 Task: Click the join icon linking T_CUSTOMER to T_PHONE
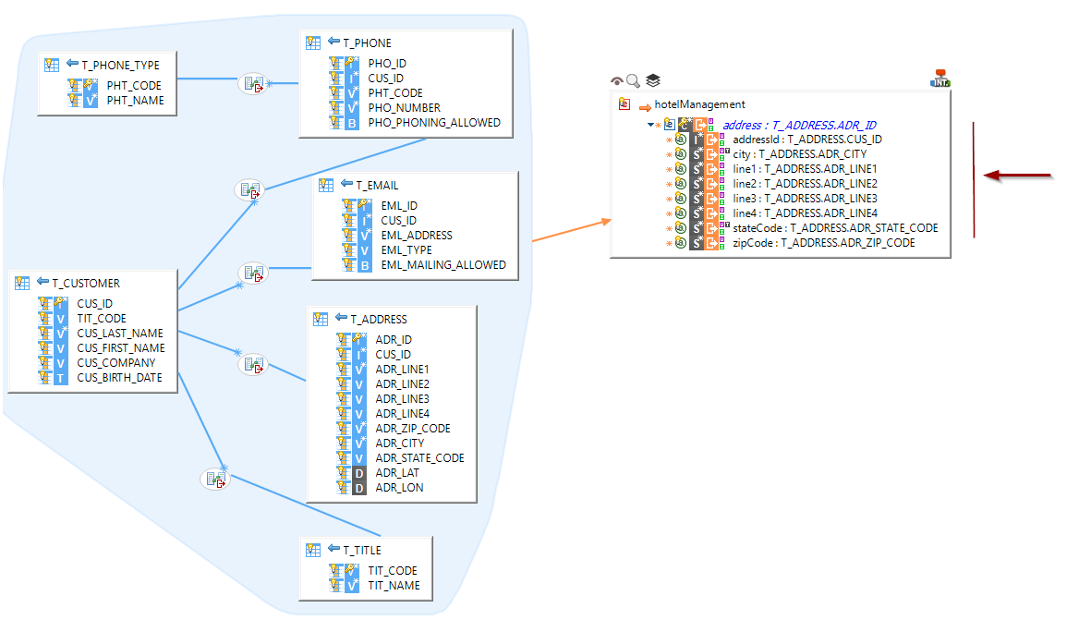[249, 189]
